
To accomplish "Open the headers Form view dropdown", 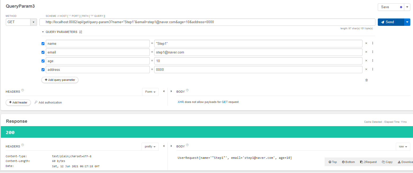I will coord(150,92).
